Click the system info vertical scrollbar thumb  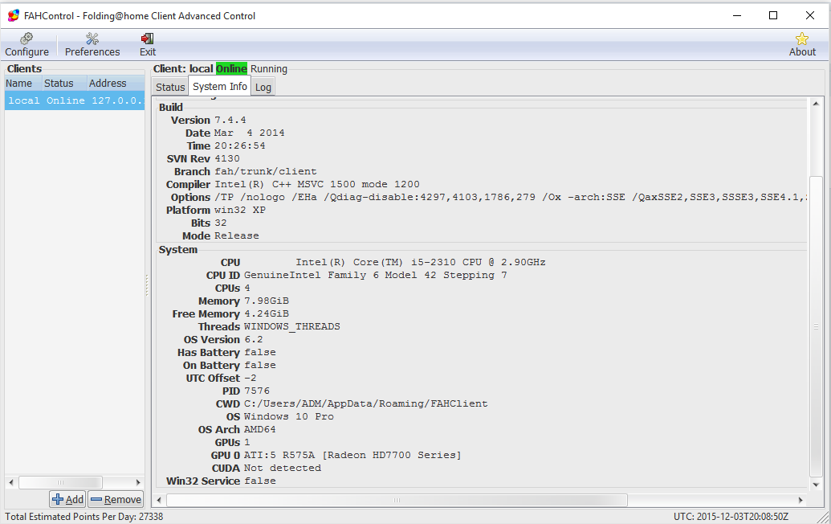pos(816,326)
